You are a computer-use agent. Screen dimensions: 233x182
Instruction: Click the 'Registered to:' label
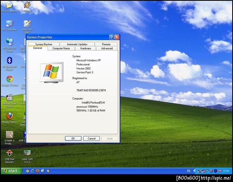[80, 78]
